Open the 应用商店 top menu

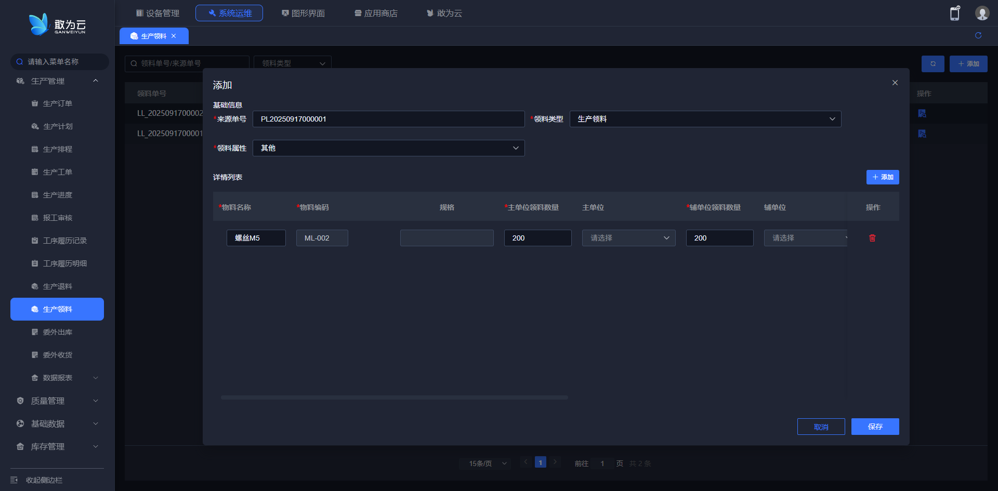(x=376, y=13)
